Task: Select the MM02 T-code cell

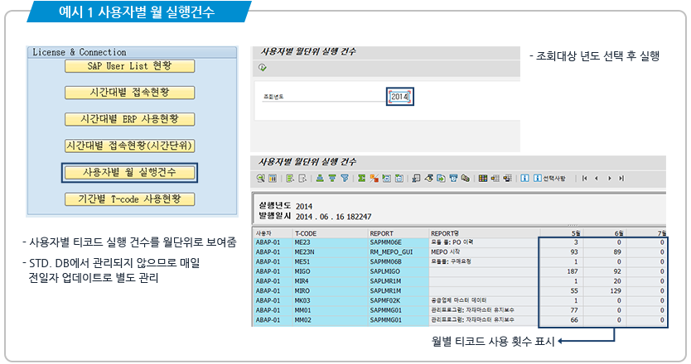Action: pyautogui.click(x=330, y=320)
